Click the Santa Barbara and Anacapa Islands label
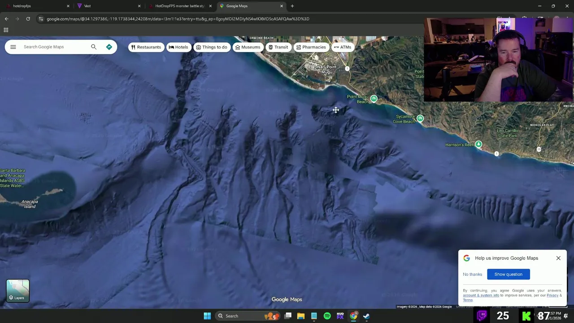Screen dimensions: 574x323 [x=12, y=178]
